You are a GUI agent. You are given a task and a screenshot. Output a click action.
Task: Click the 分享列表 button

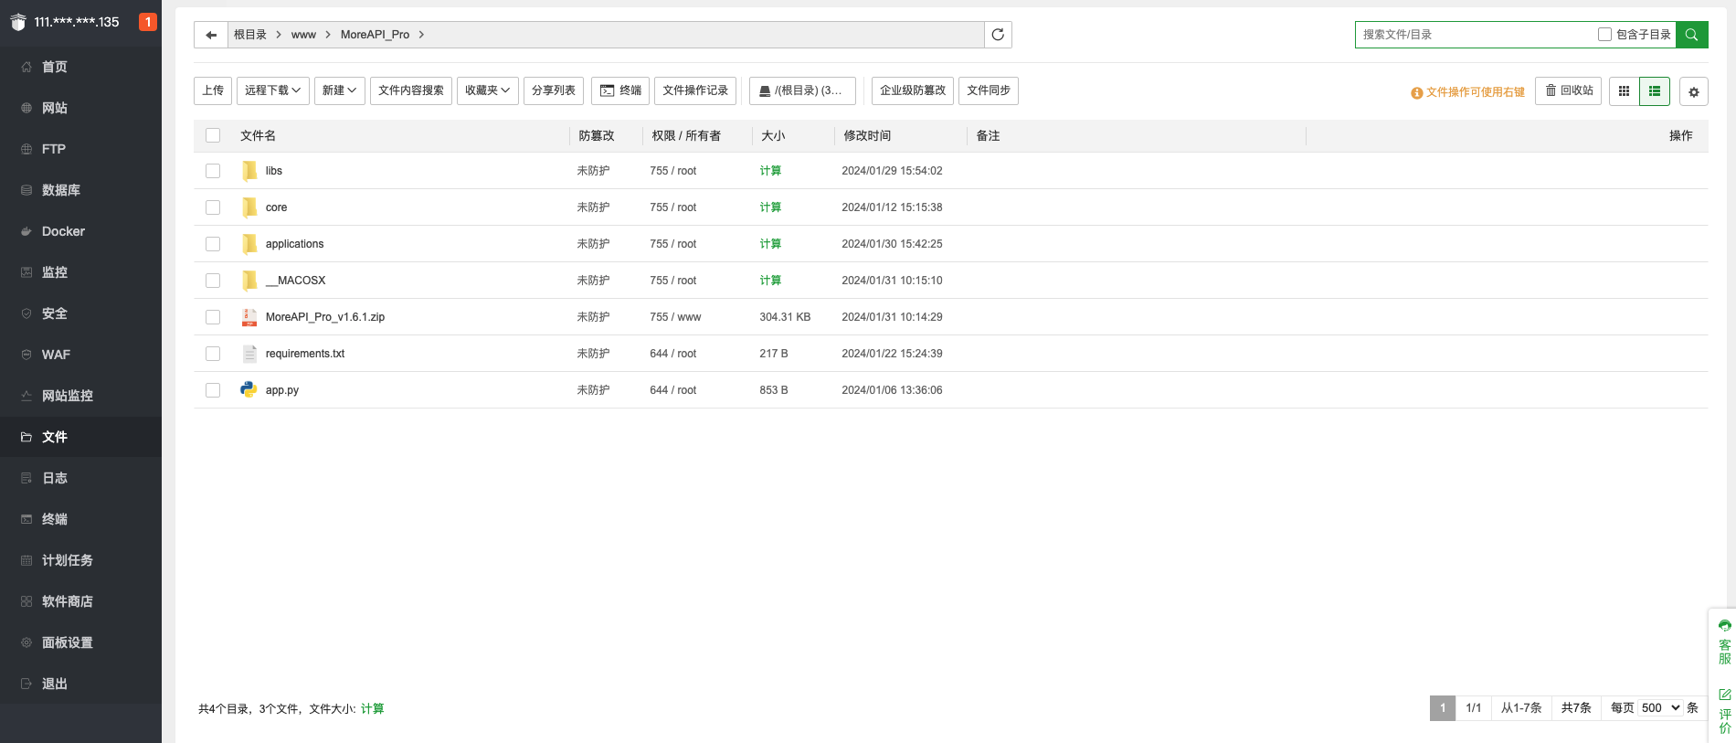(554, 90)
